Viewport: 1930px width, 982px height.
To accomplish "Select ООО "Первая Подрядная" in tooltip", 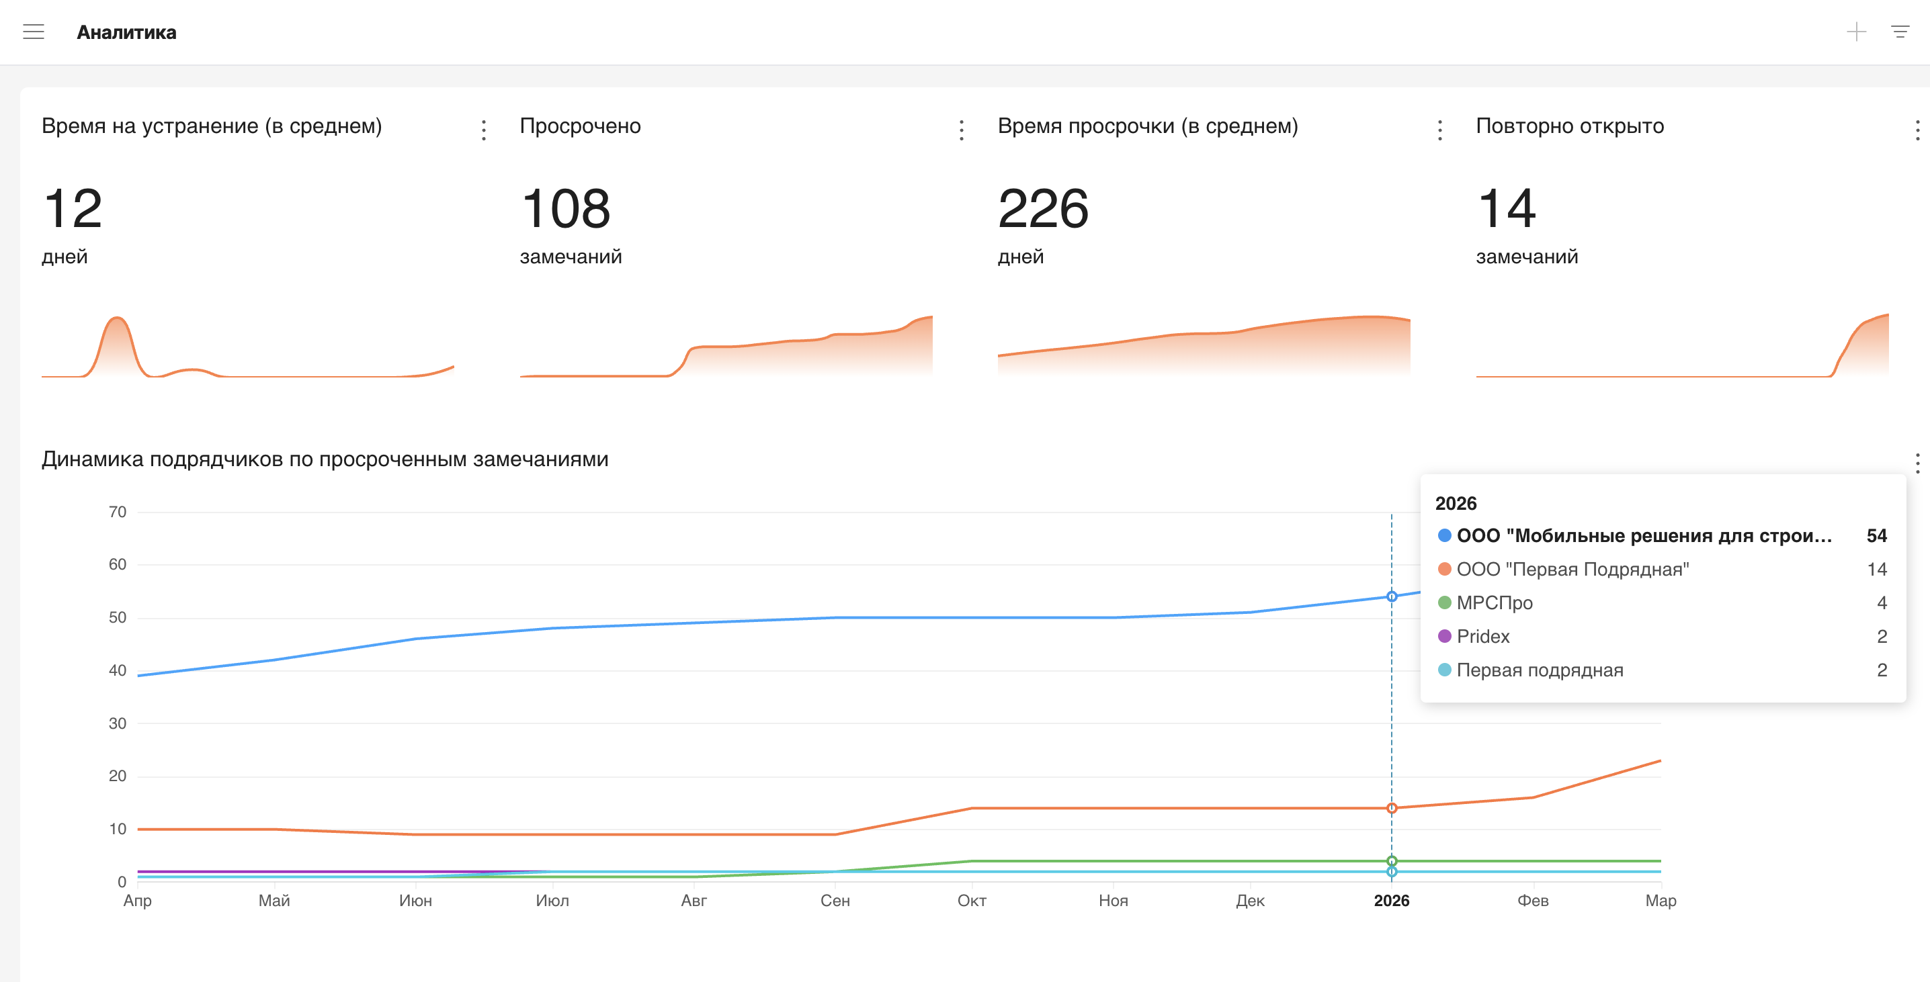I will 1572,568.
